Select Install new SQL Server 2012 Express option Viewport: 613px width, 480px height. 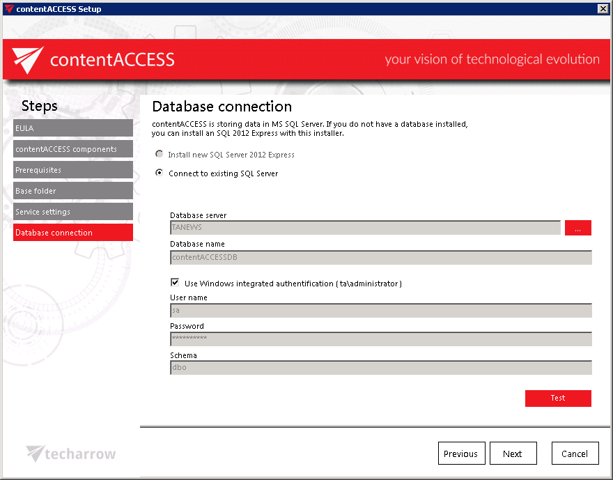pyautogui.click(x=159, y=154)
